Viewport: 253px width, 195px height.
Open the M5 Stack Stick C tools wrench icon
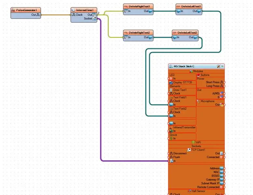[x=218, y=66]
